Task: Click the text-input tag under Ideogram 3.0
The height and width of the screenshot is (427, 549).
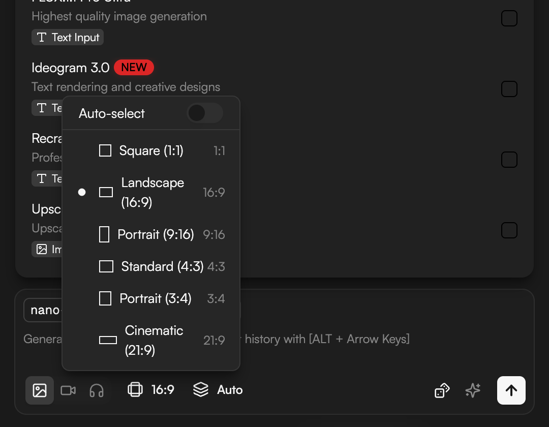Action: tap(47, 108)
